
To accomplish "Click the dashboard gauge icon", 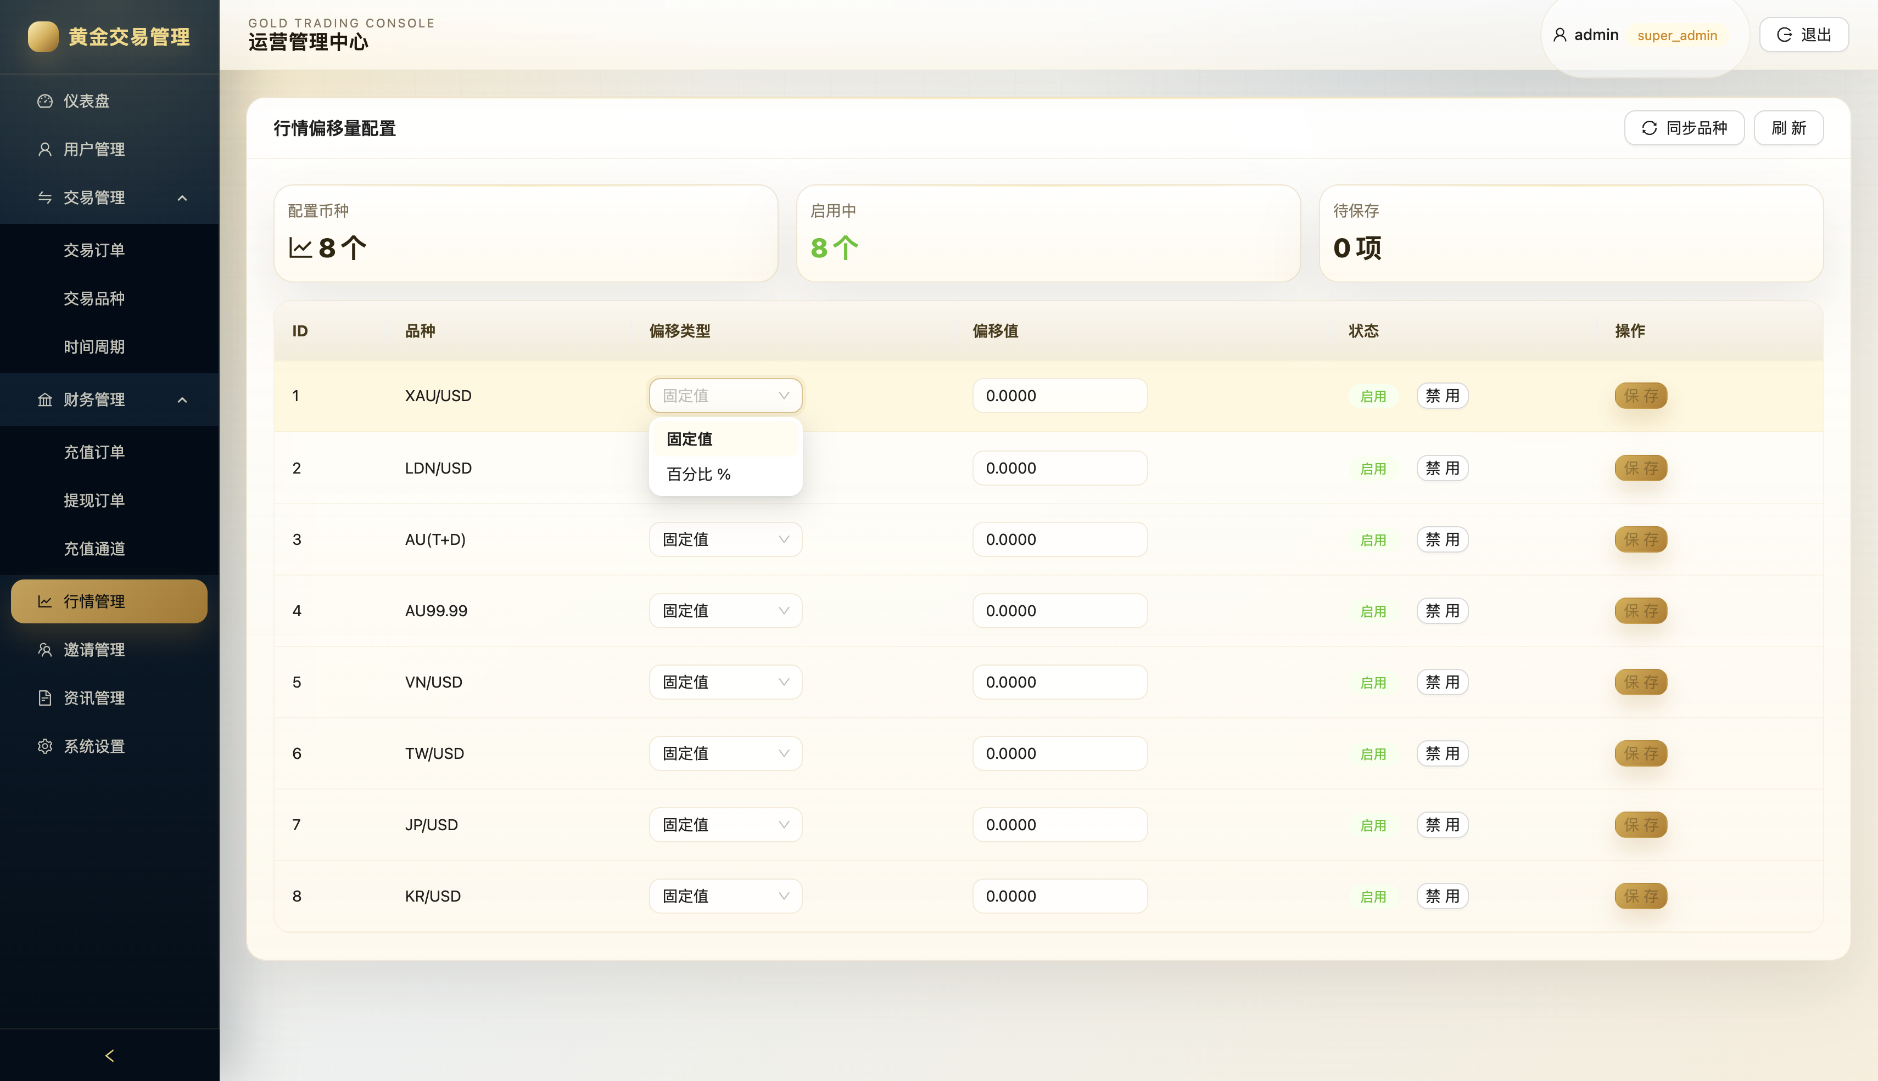I will [x=44, y=101].
